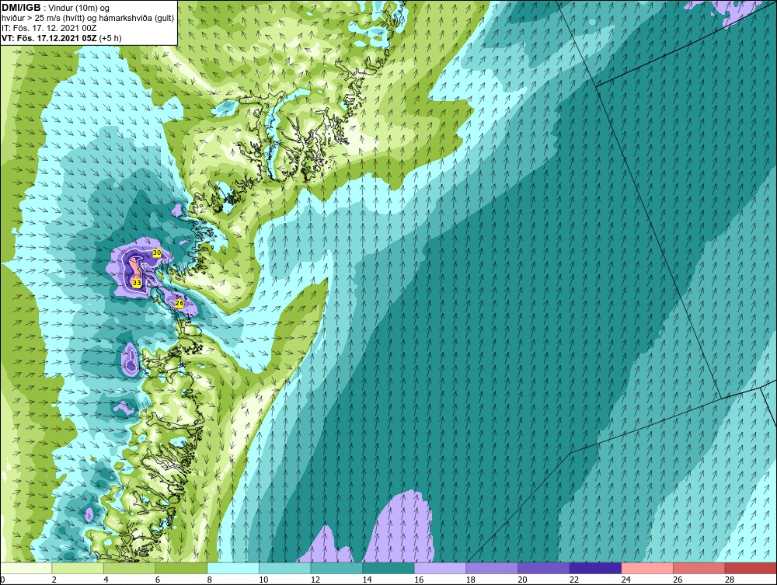Click the '24' tick label on the color scale
The image size is (777, 585).
point(625,580)
